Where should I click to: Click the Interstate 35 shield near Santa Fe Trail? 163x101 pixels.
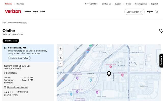pos(88,51)
